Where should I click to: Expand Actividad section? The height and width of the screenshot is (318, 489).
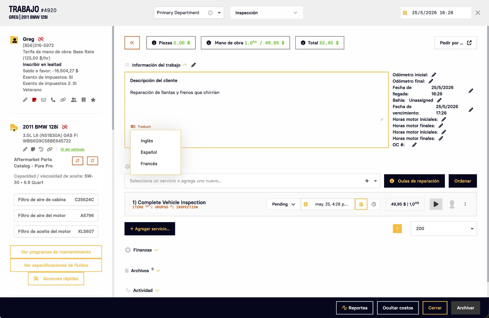click(157, 290)
